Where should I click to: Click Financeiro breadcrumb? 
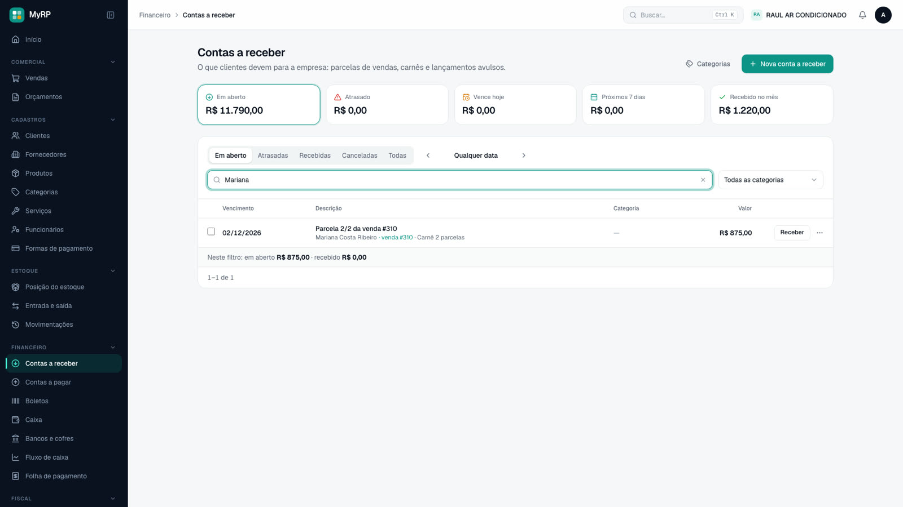point(155,15)
